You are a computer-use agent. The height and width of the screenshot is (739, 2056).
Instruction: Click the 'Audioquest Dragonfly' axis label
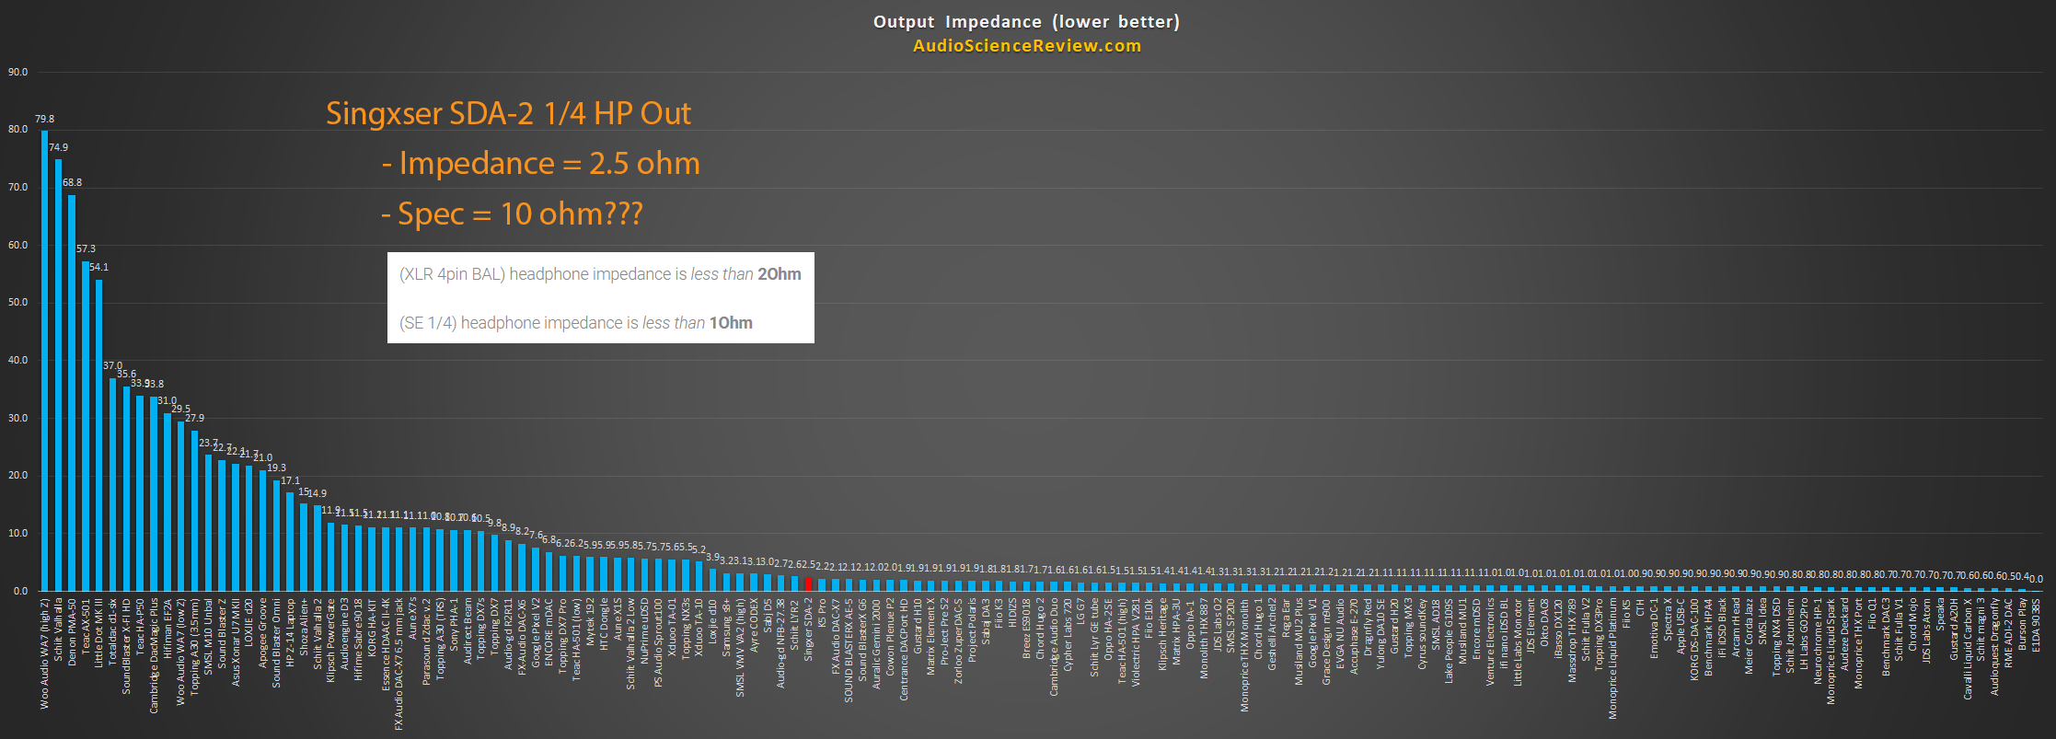(1995, 647)
